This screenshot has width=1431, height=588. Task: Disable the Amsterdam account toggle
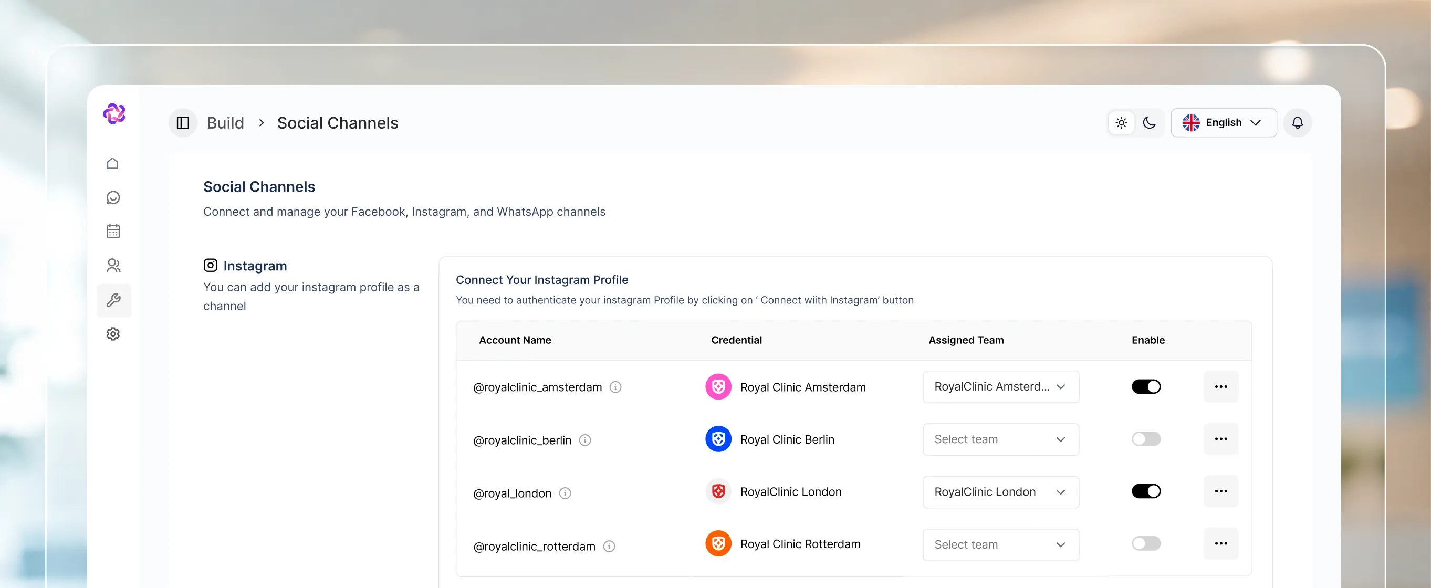[x=1146, y=386]
